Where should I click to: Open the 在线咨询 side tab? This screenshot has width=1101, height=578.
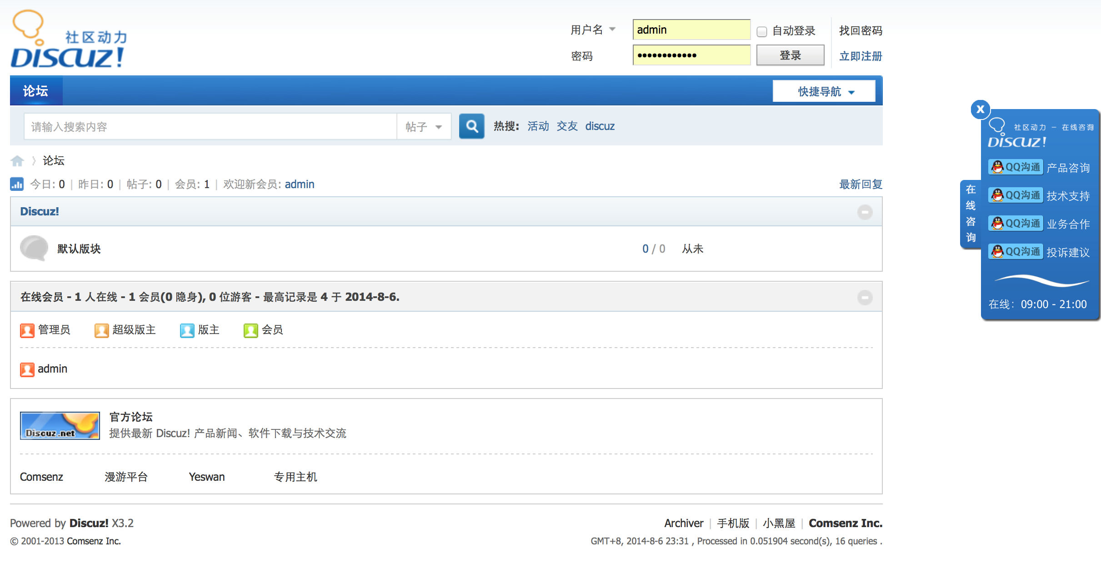coord(970,214)
